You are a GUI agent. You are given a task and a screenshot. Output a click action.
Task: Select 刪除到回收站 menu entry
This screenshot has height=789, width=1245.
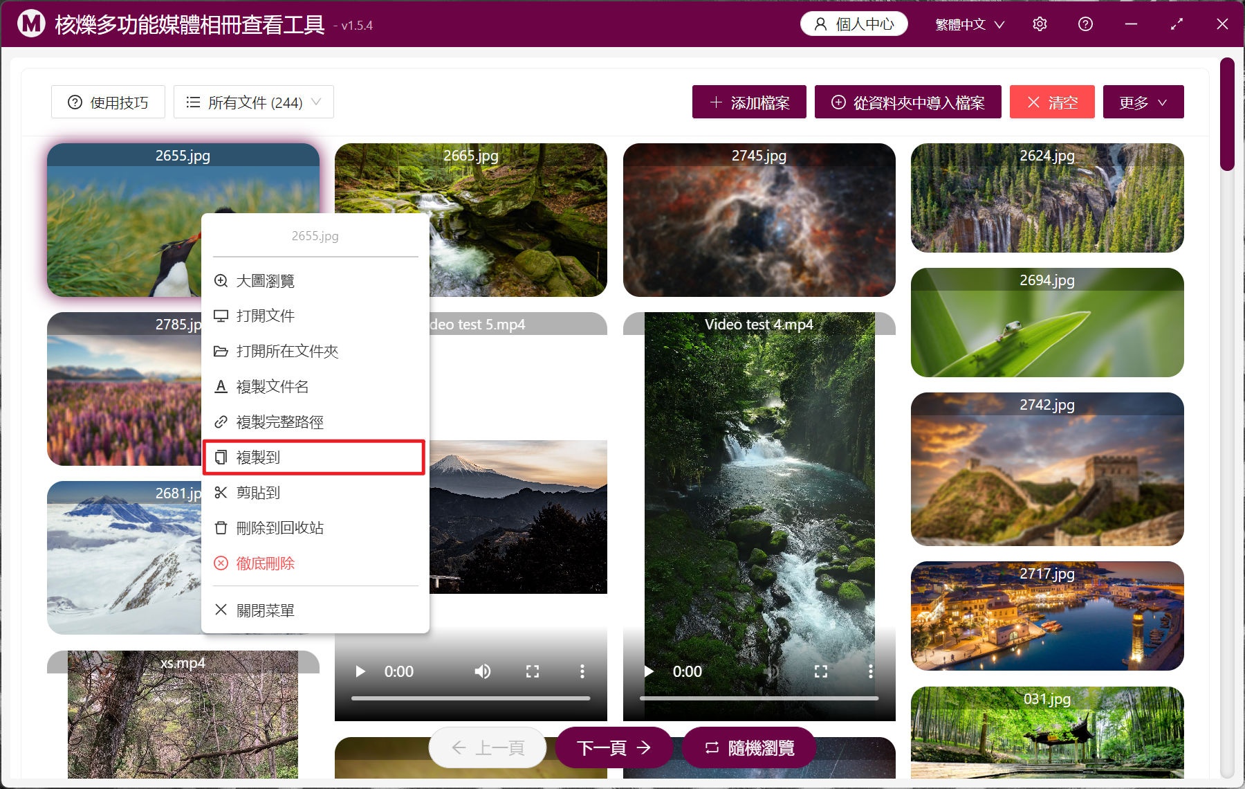pyautogui.click(x=315, y=527)
